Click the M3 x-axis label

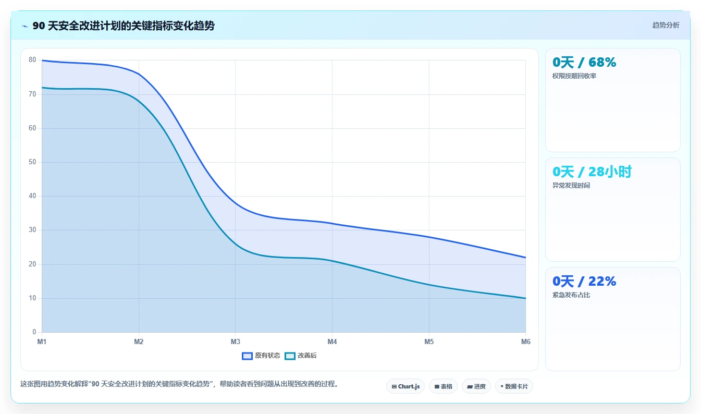[x=236, y=342]
